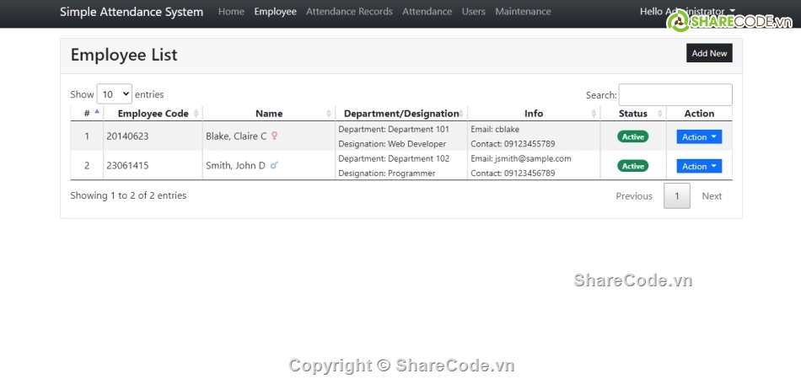
Task: Open the Hello Administrator user menu
Action: coord(686,12)
